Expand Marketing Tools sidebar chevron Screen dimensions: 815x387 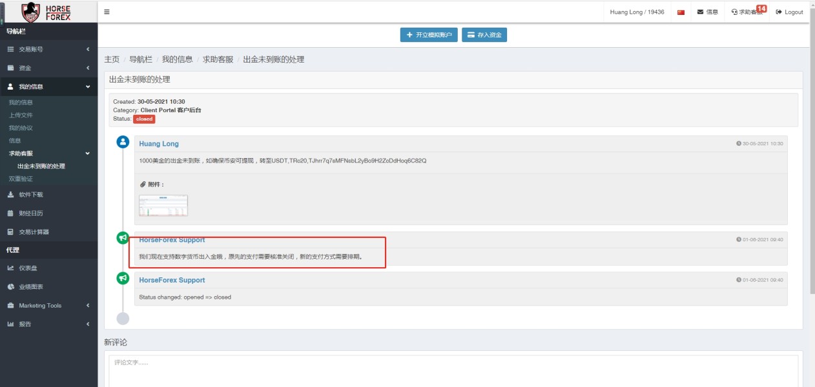click(x=88, y=306)
